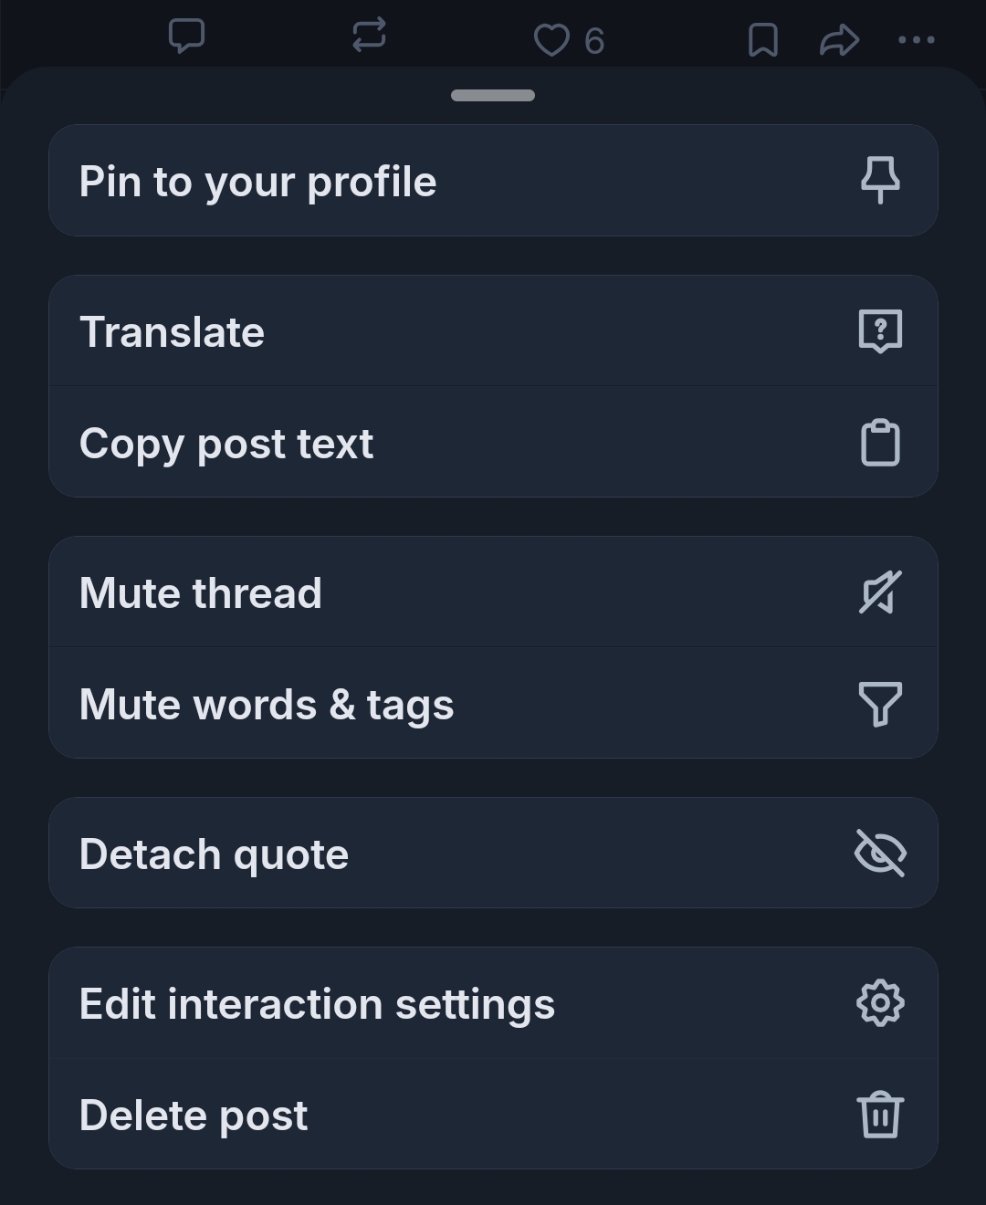Image resolution: width=986 pixels, height=1205 pixels.
Task: Tap the gear settings icon
Action: coord(880,1003)
